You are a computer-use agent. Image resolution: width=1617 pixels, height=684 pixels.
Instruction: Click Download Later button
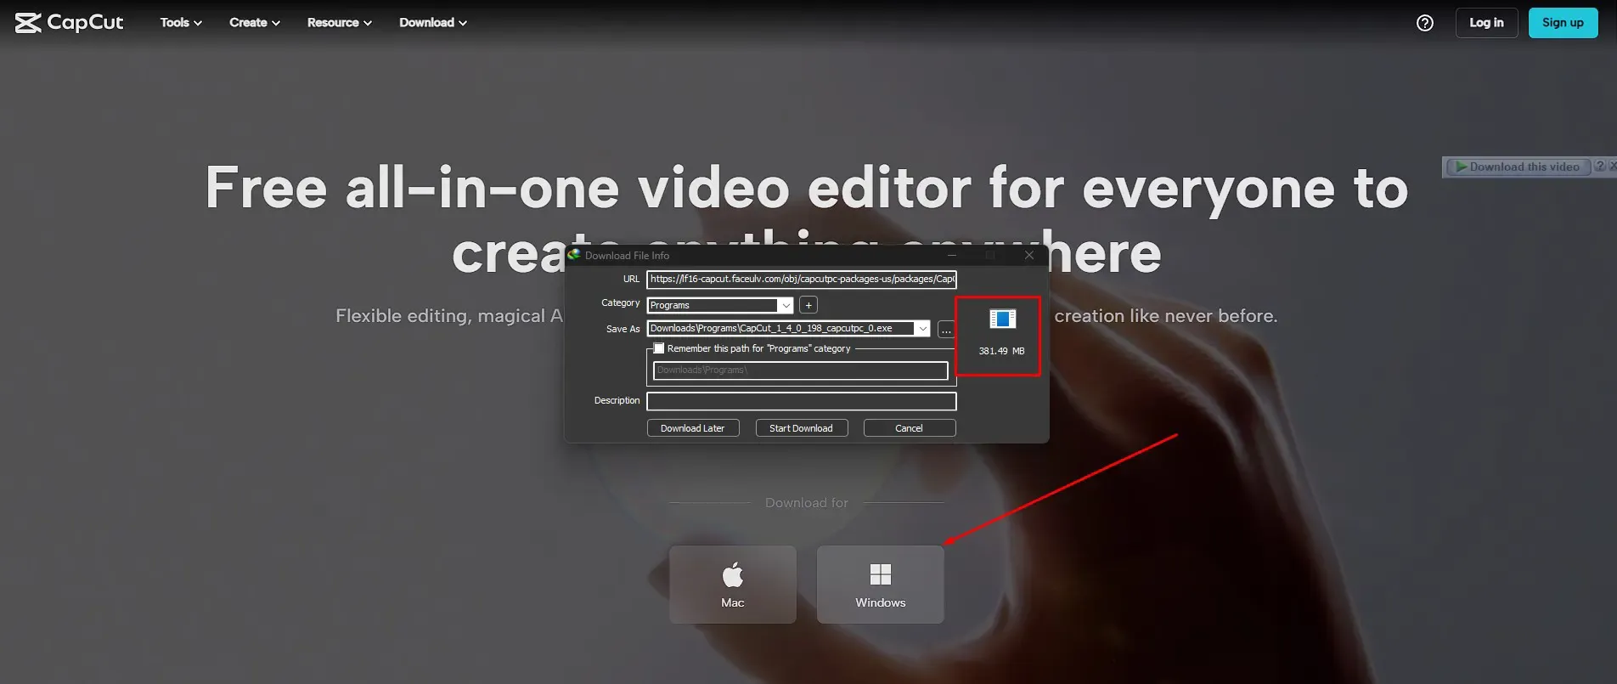pos(693,428)
